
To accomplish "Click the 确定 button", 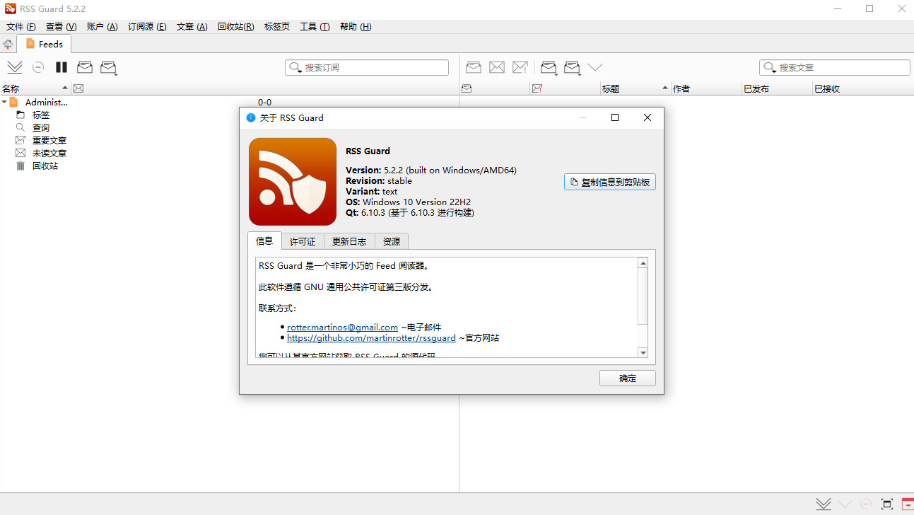I will pos(628,378).
